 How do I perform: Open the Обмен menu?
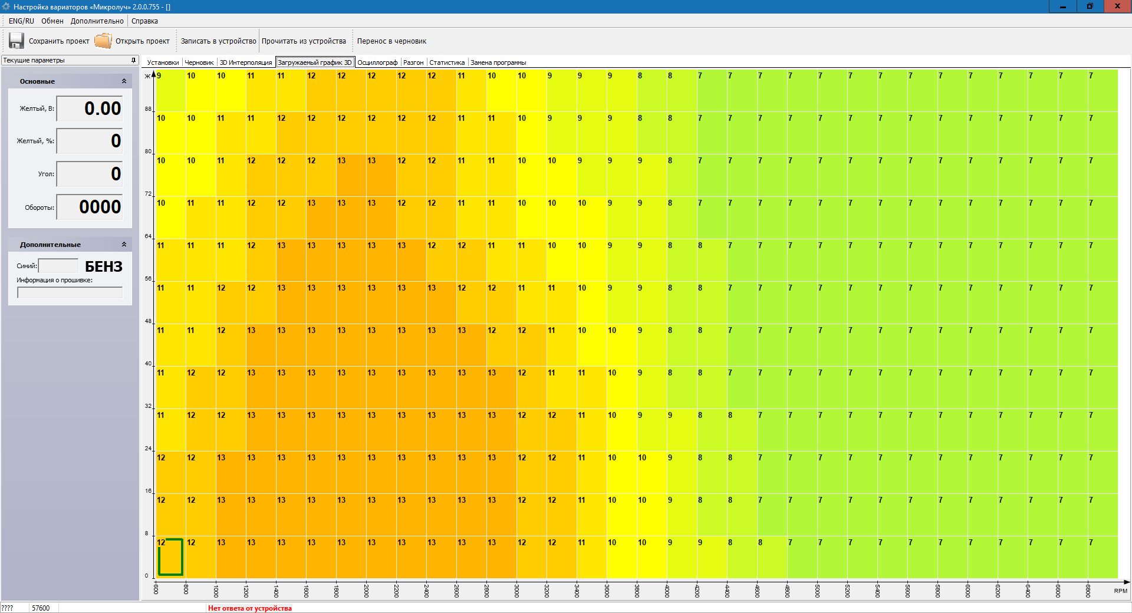[52, 21]
